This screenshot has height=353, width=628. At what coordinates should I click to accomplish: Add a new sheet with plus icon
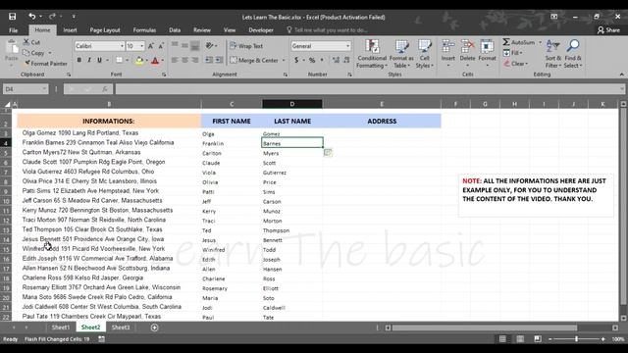click(x=155, y=328)
